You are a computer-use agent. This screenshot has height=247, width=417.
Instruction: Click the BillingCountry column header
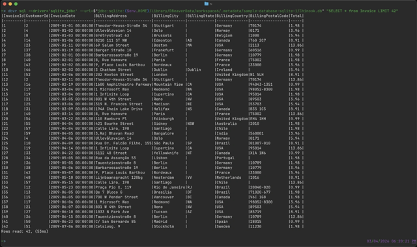[x=232, y=16]
